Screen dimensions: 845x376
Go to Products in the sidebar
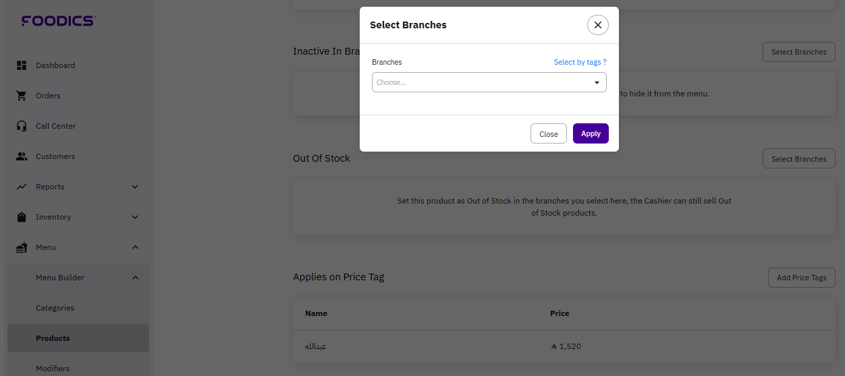tap(53, 338)
